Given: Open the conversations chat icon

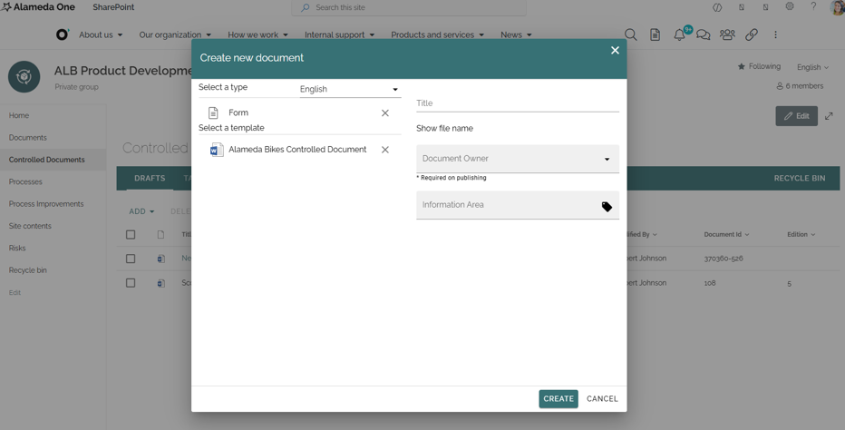Looking at the screenshot, I should click(704, 34).
